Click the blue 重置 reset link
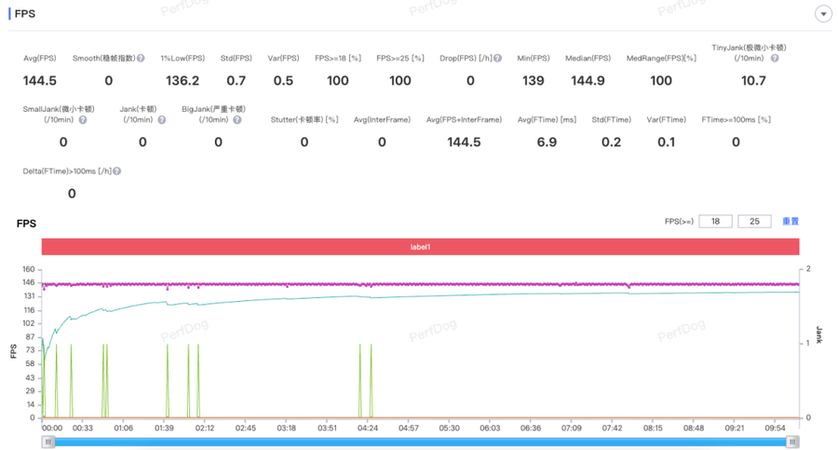Viewport: 838px width, 450px height. click(x=790, y=222)
